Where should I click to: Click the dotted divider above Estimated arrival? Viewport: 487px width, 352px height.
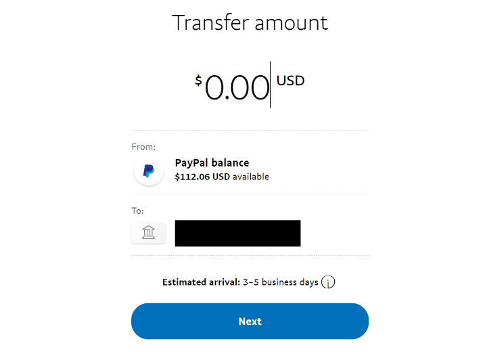pos(250,255)
